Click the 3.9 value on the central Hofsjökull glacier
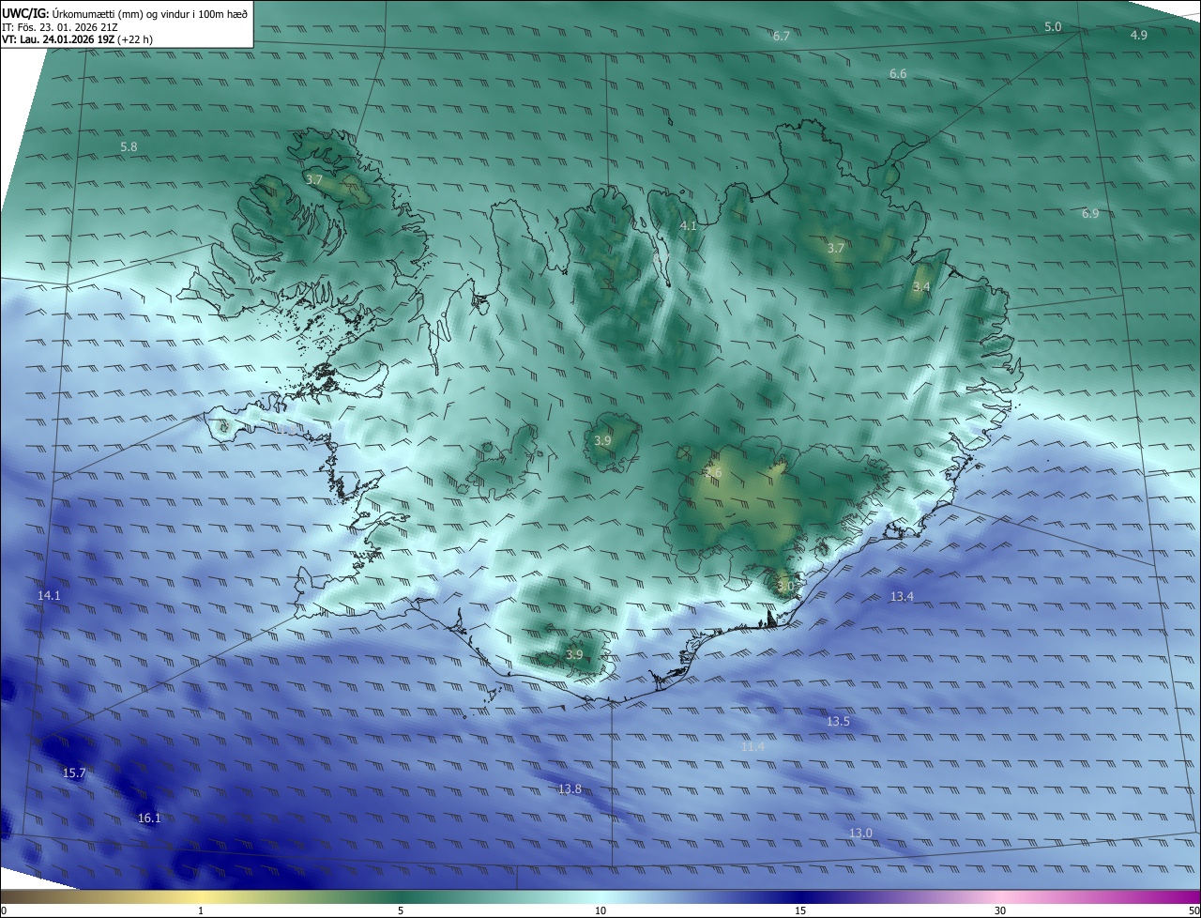The width and height of the screenshot is (1201, 918). [602, 440]
